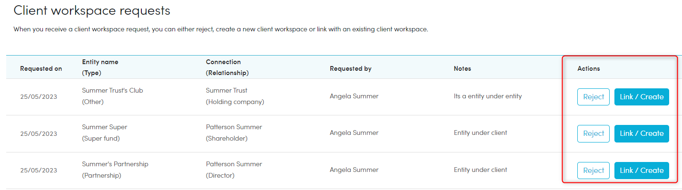This screenshot has width=682, height=190.
Task: Link or create workspace for Summer Super
Action: tap(642, 133)
